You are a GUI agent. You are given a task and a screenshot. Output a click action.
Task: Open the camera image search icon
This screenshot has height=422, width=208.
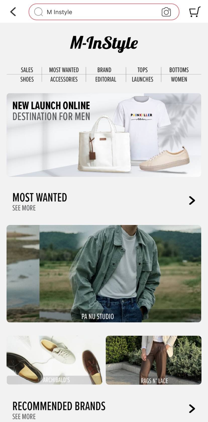click(x=166, y=12)
